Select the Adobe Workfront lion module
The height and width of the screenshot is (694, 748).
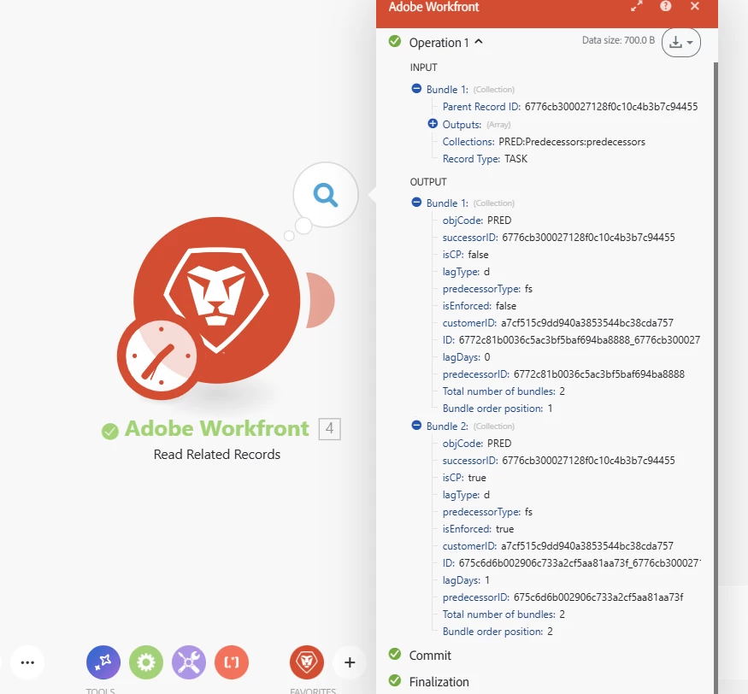[x=217, y=300]
